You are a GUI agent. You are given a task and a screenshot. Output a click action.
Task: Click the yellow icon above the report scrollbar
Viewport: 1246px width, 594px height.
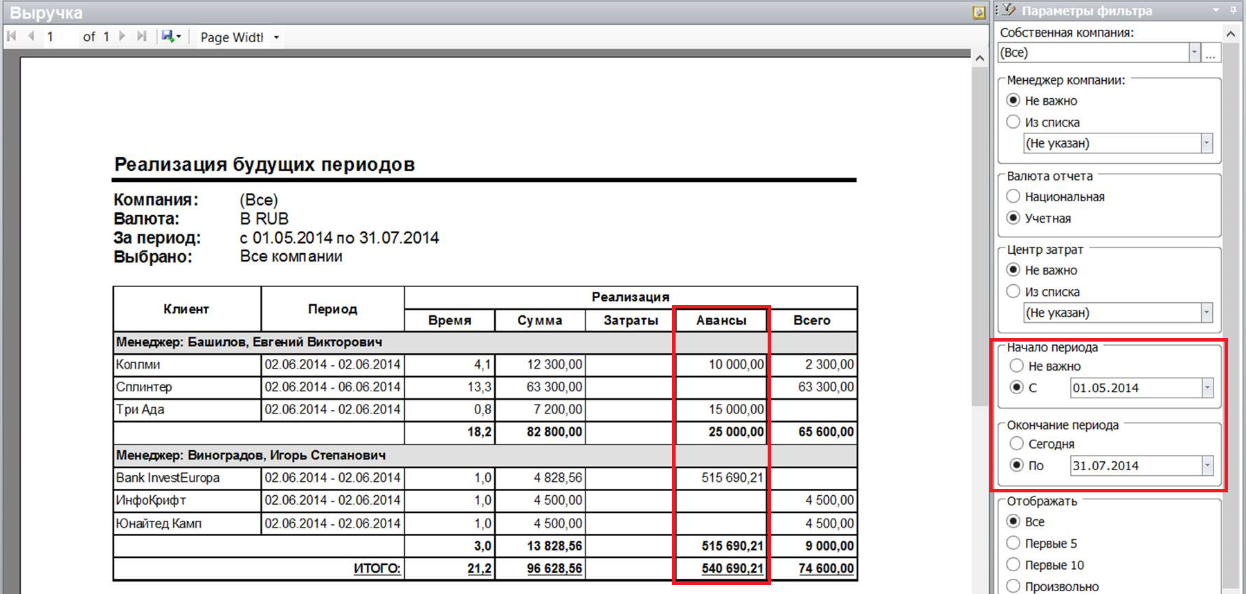point(979,12)
